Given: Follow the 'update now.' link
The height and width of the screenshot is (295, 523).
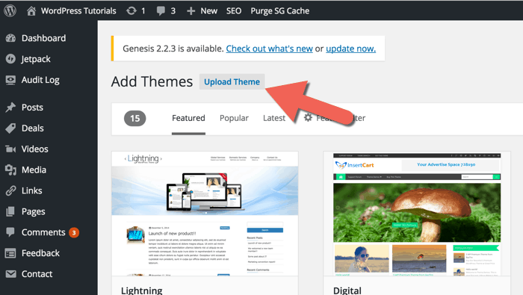Looking at the screenshot, I should click(x=351, y=49).
